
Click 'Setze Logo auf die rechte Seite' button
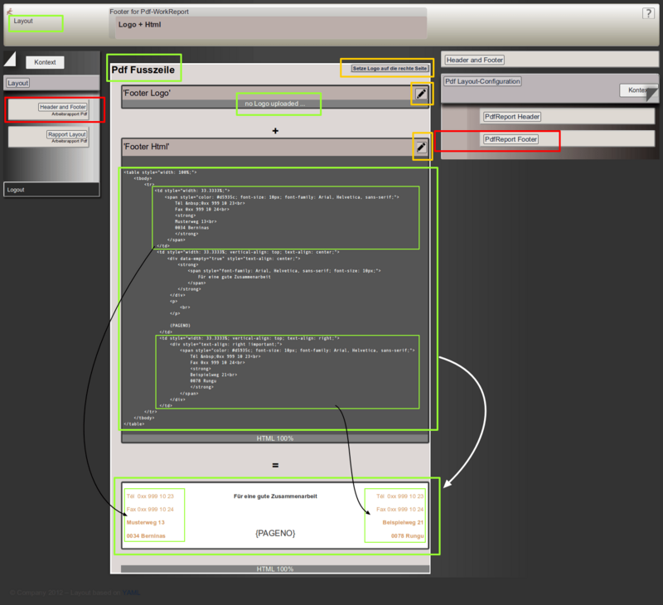(x=390, y=68)
